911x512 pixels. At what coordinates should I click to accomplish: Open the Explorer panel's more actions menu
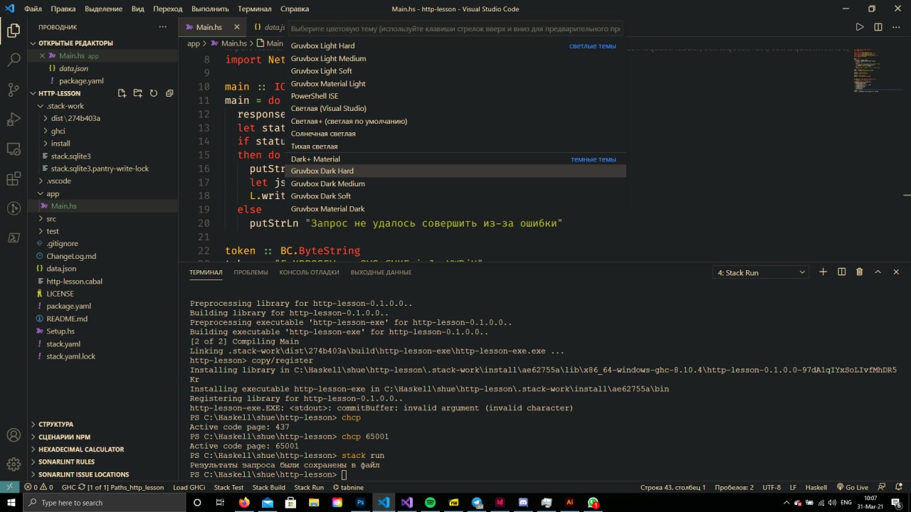(162, 27)
